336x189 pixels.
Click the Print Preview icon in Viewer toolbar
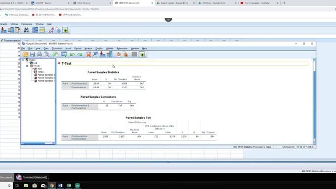tap(47, 55)
